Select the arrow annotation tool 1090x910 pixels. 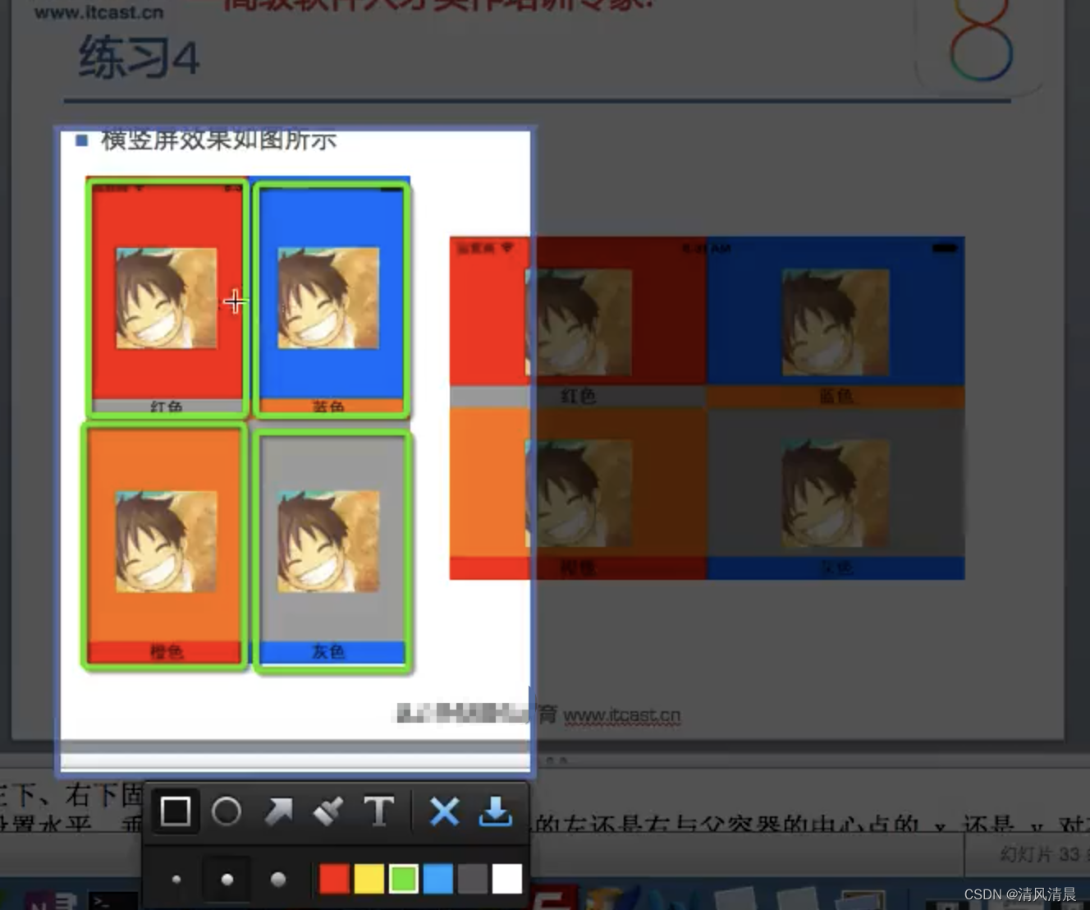click(x=278, y=811)
